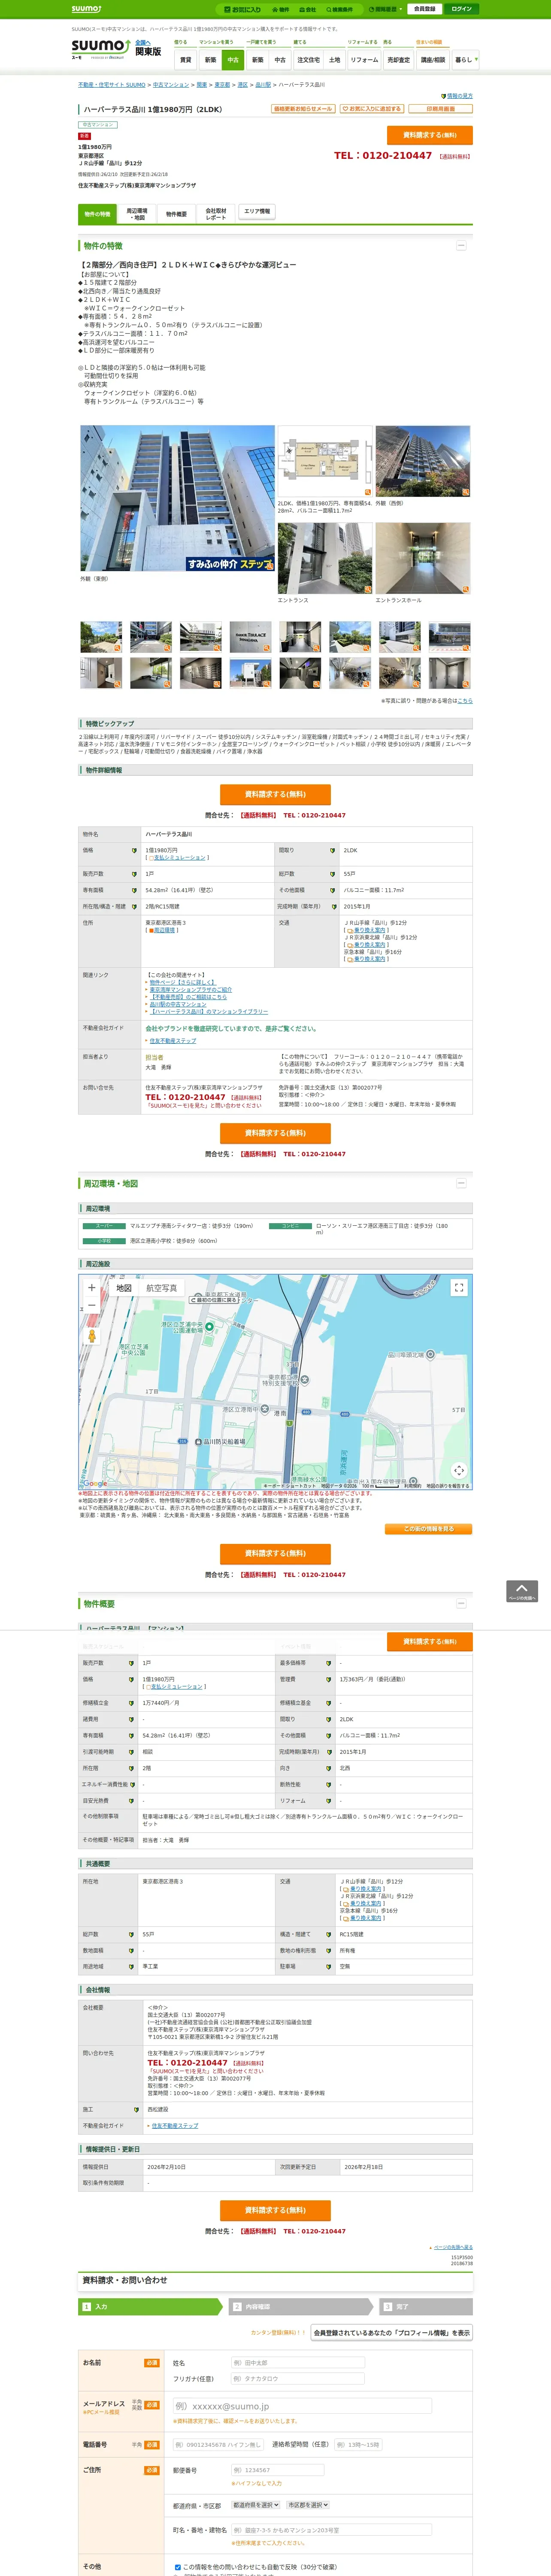Collapse the 周辺環境・地図 section
The width and height of the screenshot is (551, 2576).
[x=461, y=1183]
